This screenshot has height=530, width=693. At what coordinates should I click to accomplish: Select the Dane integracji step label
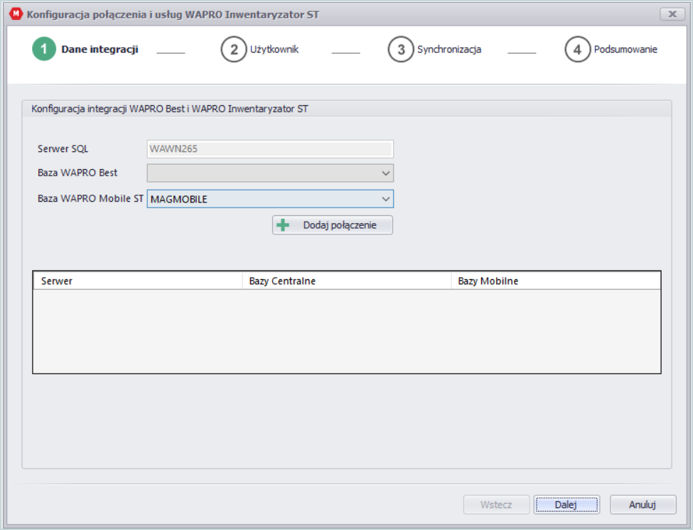point(100,49)
